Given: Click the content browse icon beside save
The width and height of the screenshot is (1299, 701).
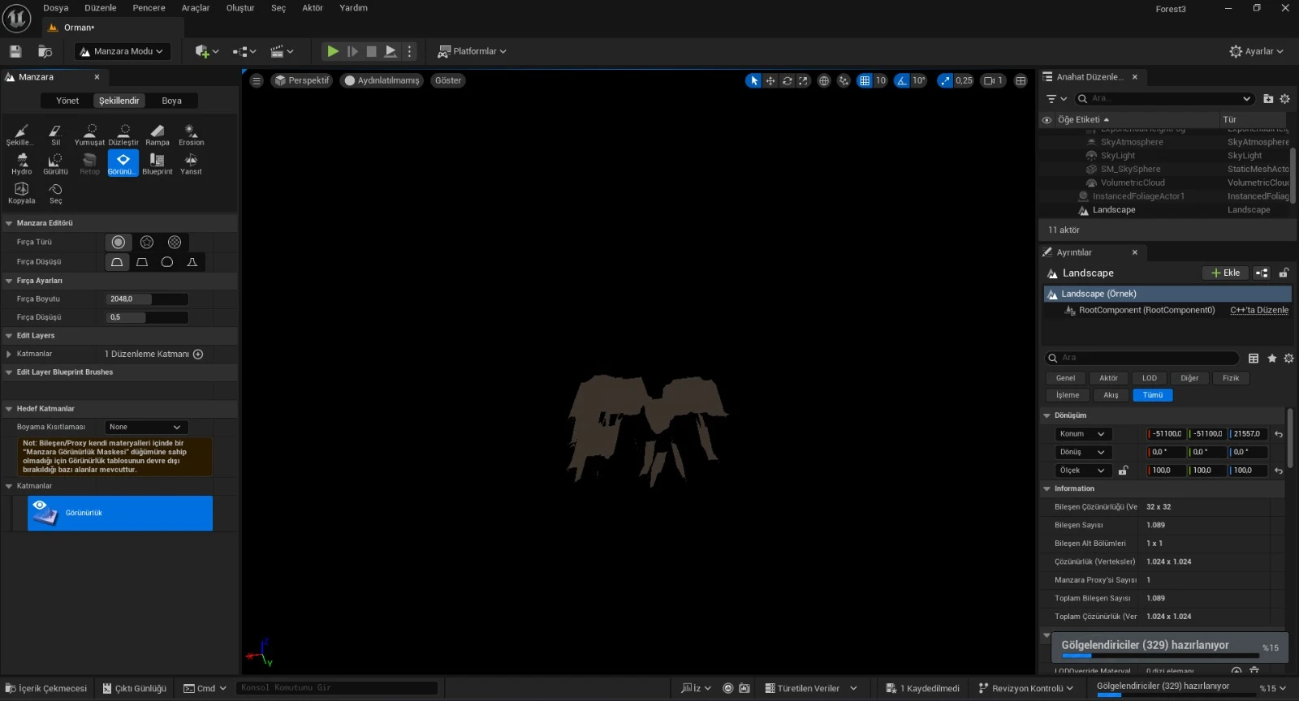Looking at the screenshot, I should coord(45,51).
